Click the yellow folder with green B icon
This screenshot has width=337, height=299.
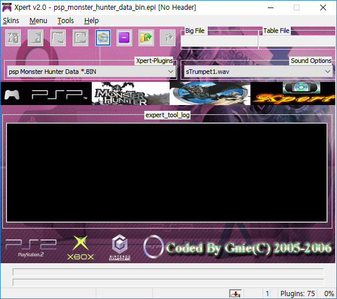click(146, 38)
